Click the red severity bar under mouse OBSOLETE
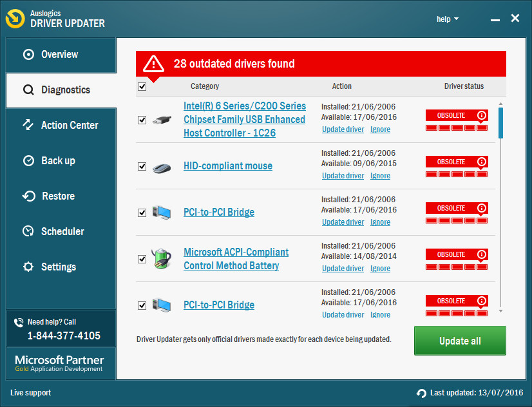Image resolution: width=532 pixels, height=407 pixels. [457, 175]
